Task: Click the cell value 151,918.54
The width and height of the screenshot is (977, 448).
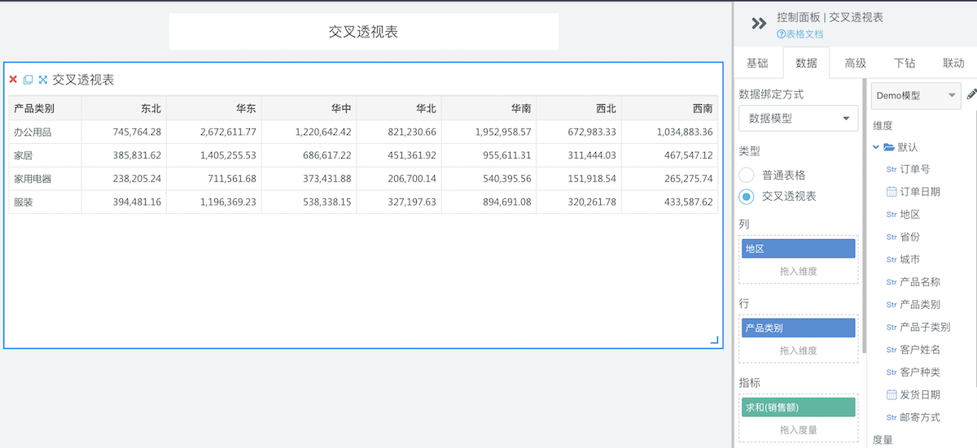Action: coord(592,178)
